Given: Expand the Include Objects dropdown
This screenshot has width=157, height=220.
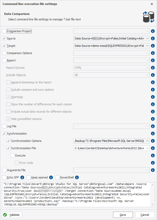Looking at the screenshot, I should click(x=111, y=75).
